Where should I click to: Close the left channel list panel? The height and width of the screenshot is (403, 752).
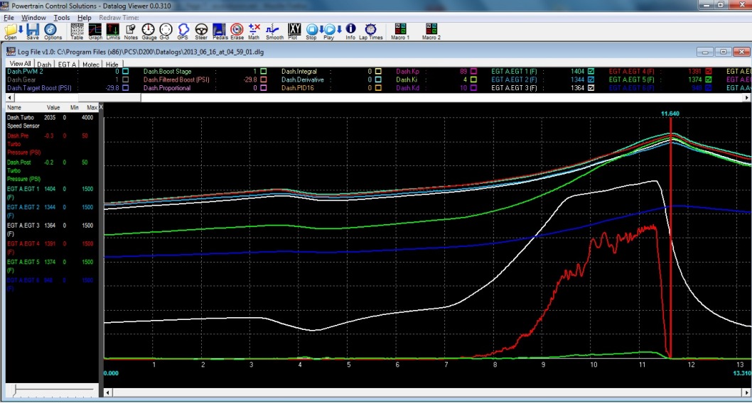click(100, 107)
